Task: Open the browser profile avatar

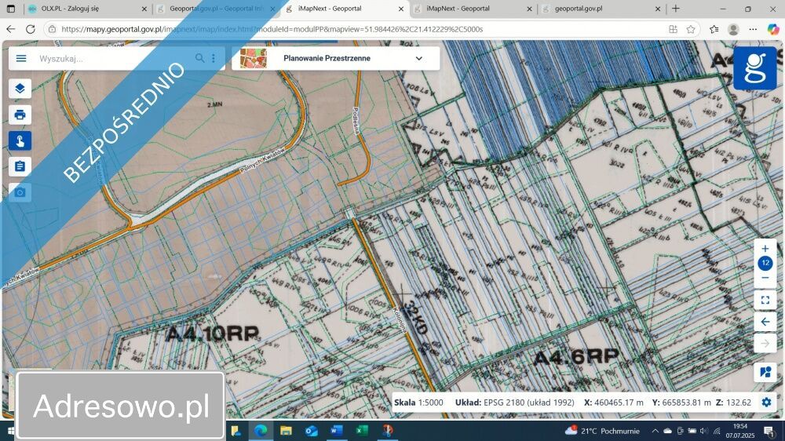Action: click(x=733, y=30)
